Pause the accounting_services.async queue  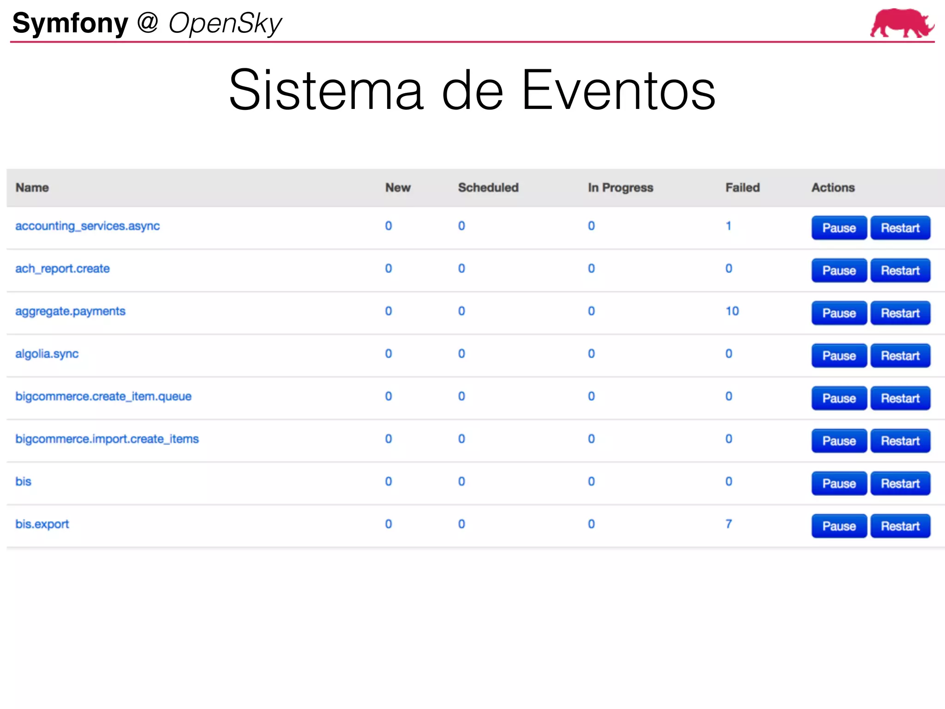click(838, 228)
